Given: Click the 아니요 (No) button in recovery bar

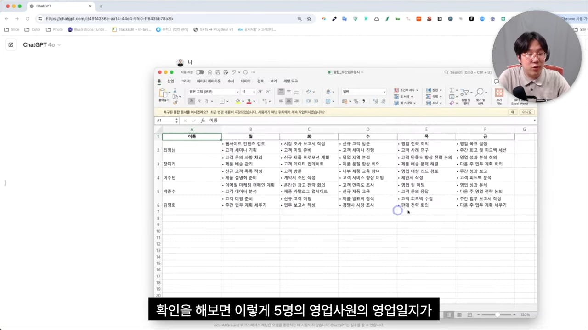Looking at the screenshot, I should click(526, 112).
